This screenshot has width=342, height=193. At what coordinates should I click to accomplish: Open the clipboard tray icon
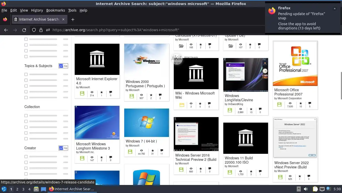tap(315, 189)
